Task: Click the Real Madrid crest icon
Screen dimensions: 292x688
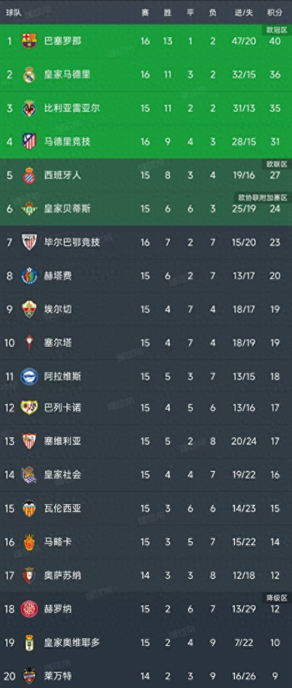Action: pos(29,74)
